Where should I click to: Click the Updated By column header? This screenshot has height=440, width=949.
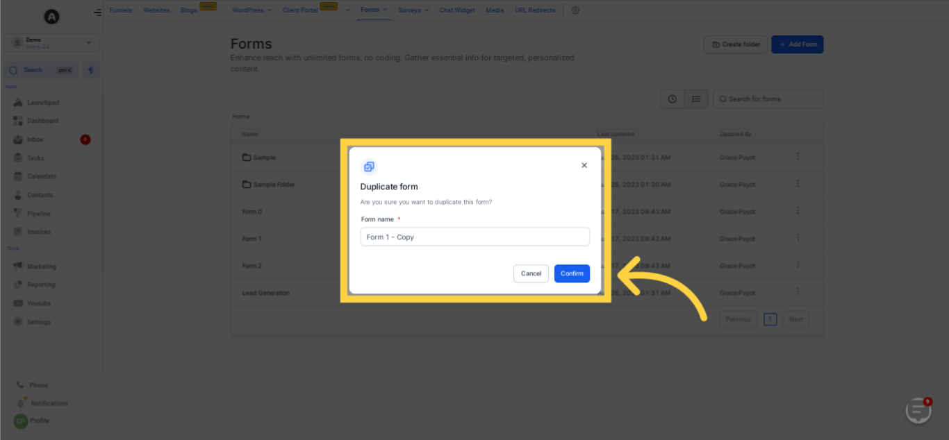[x=736, y=135]
